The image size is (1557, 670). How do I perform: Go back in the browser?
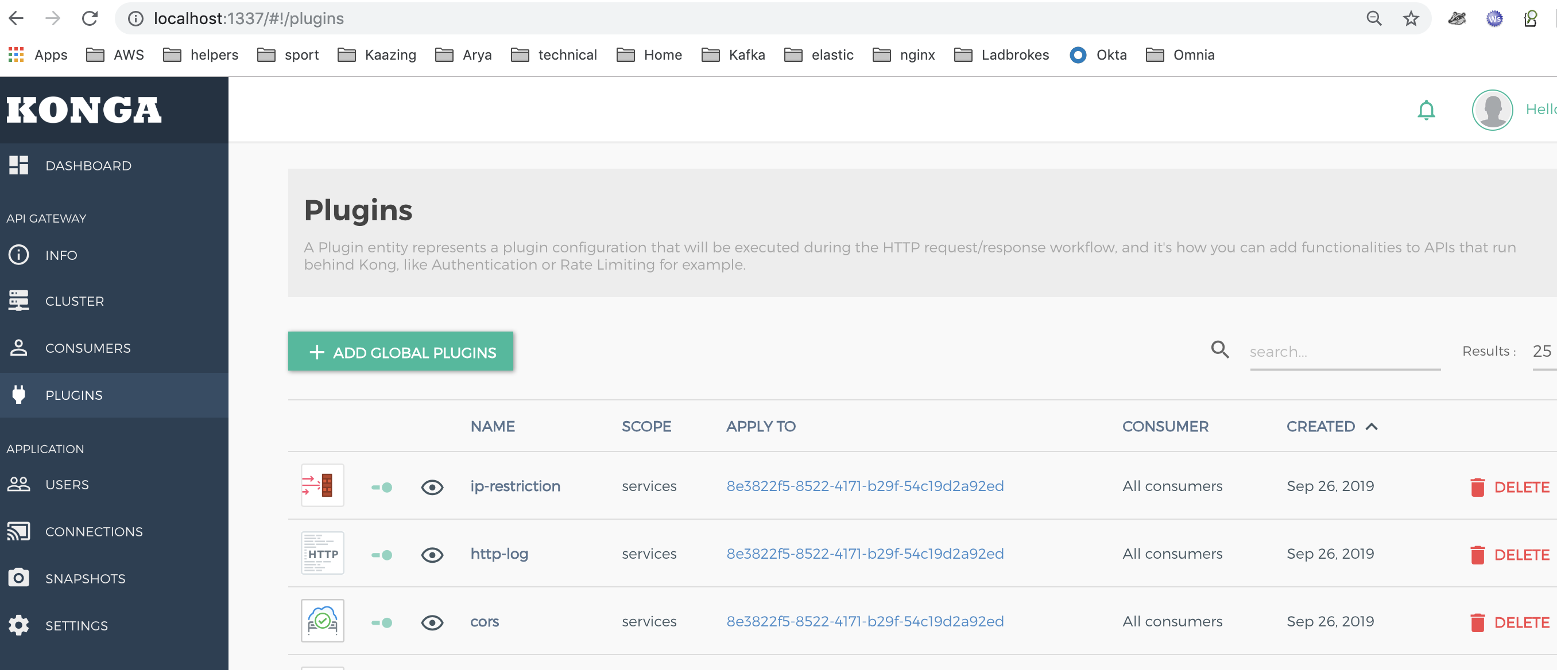pyautogui.click(x=16, y=19)
